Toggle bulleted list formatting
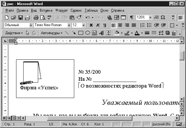Image resolution: width=186 pixels, height=128 pixels. 149,25
